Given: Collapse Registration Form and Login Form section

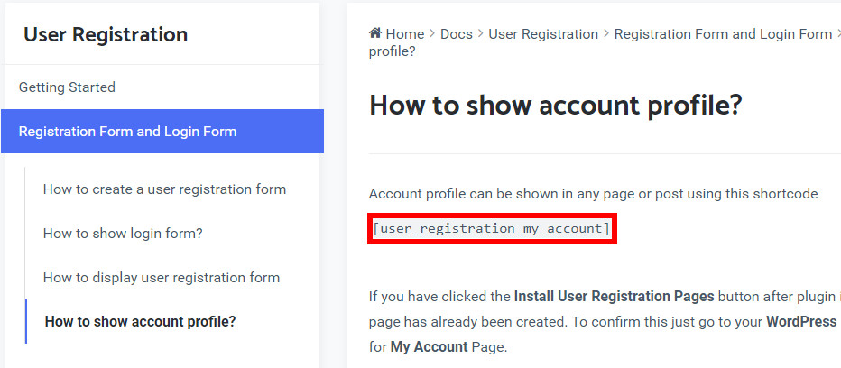Looking at the screenshot, I should coord(162,132).
